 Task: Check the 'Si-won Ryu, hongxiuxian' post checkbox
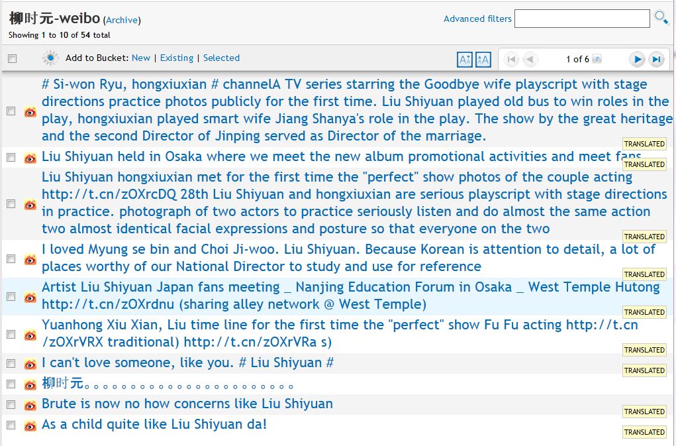coord(11,111)
